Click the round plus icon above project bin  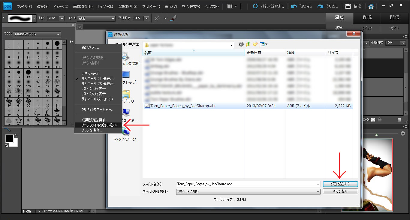[x=403, y=133]
